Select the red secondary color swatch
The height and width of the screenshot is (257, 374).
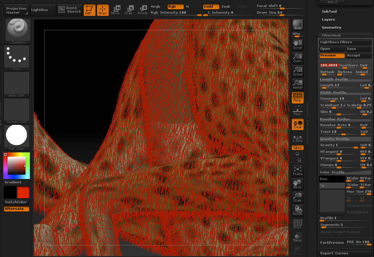(23, 193)
